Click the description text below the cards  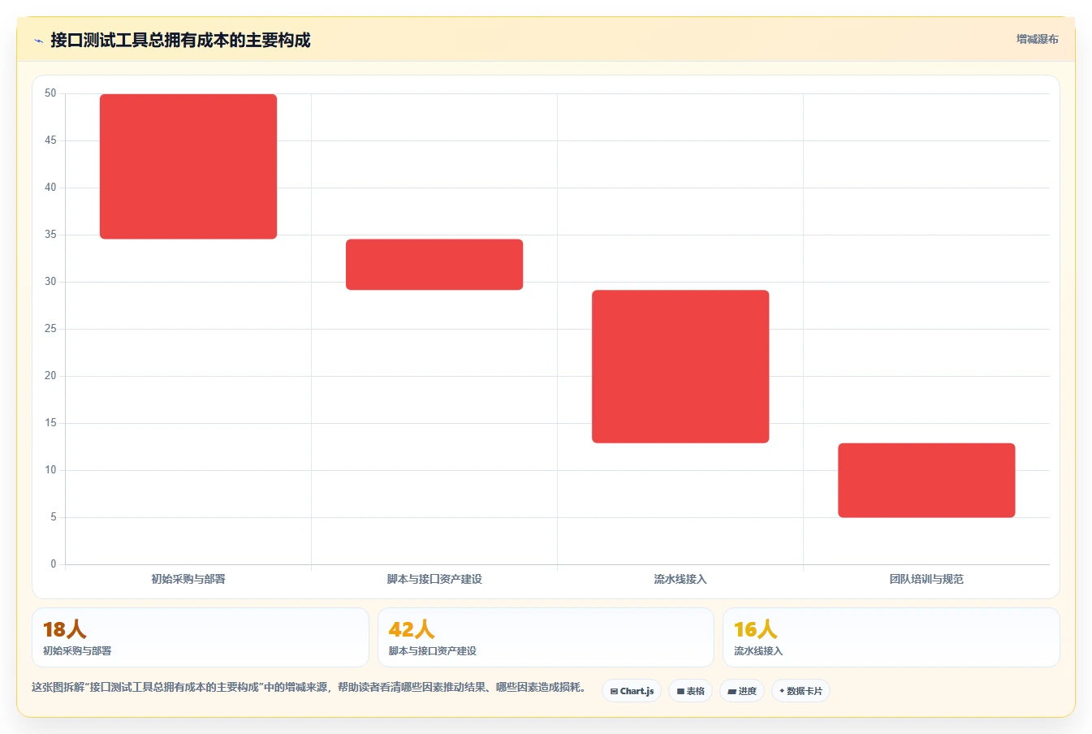click(309, 687)
